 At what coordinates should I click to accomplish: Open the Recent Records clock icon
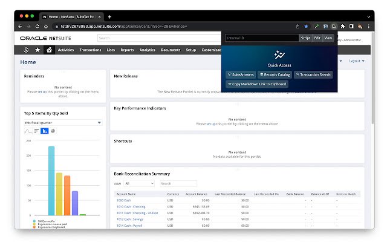[x=27, y=50]
